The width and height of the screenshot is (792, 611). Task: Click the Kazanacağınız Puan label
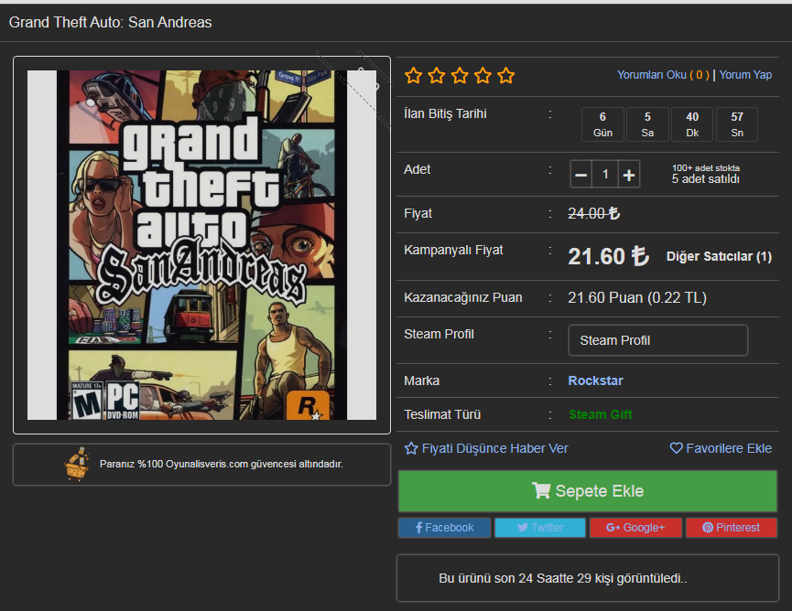(x=462, y=297)
